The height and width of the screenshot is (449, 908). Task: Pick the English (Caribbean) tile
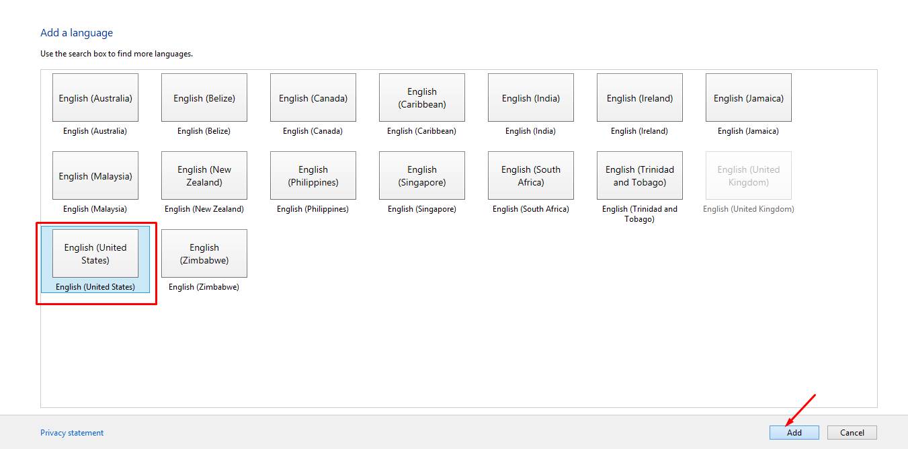pos(422,98)
